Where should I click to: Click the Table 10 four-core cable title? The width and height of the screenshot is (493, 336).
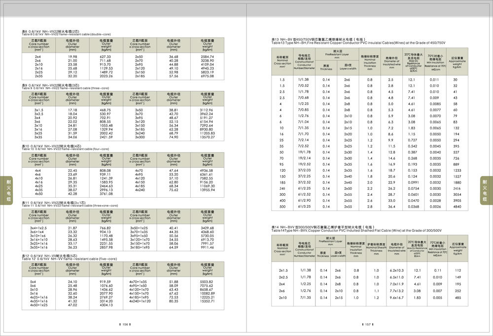(66, 148)
